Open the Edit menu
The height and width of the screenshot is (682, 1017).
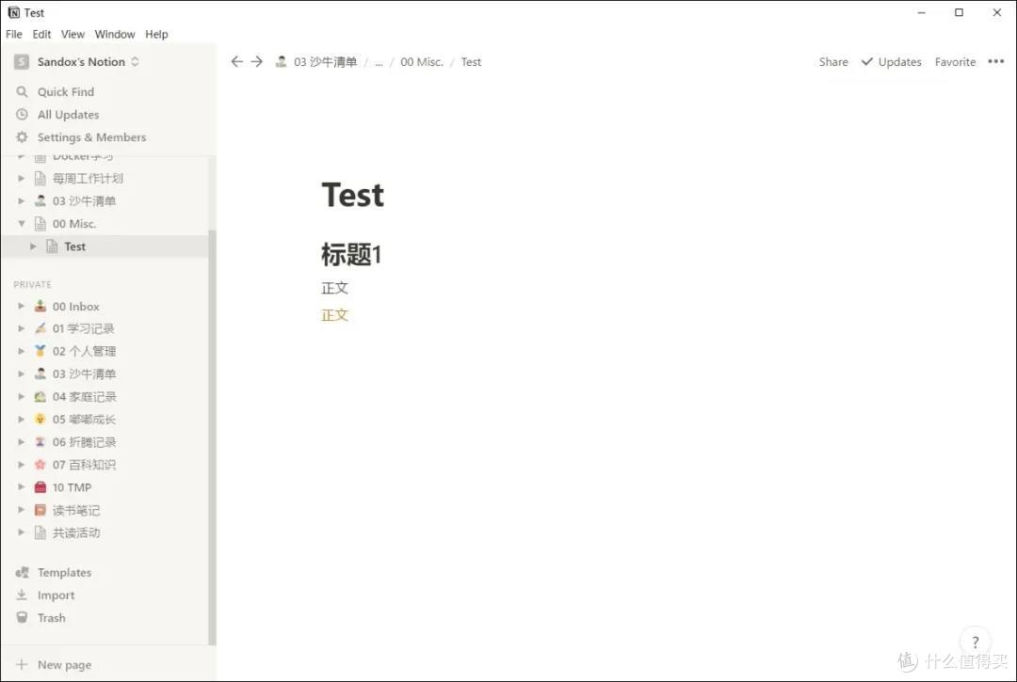tap(42, 34)
